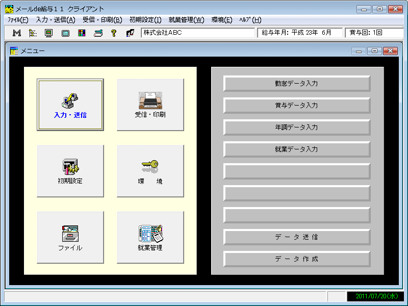Click the monitor toolbar icon
Image resolution: width=408 pixels, height=306 pixels.
click(x=48, y=33)
